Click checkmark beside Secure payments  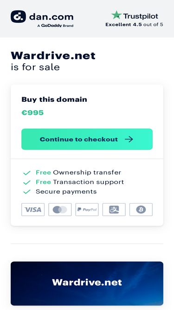(27, 192)
